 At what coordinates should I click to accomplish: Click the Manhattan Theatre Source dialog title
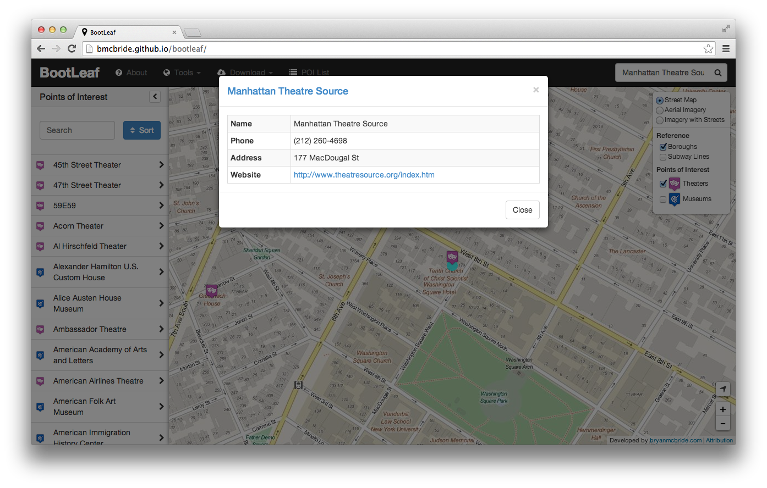[288, 91]
